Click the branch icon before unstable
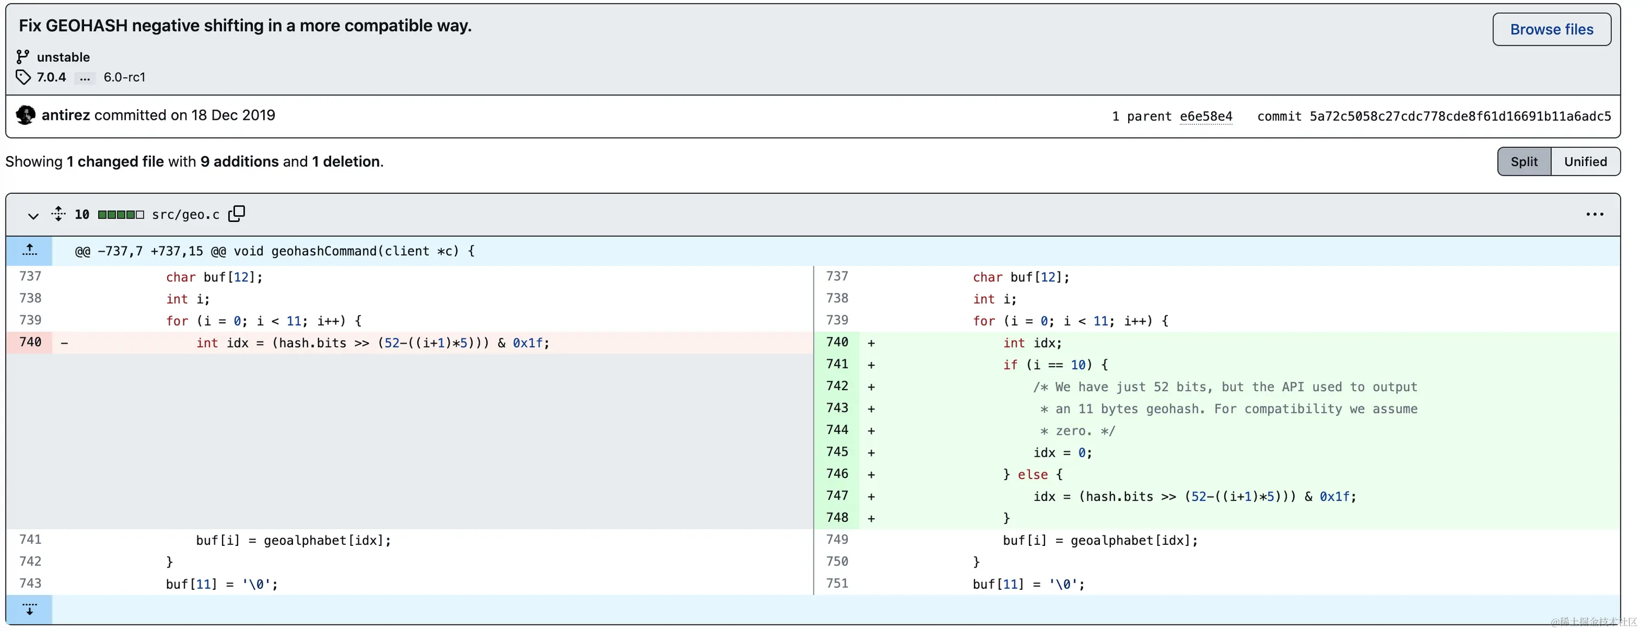1641x631 pixels. click(23, 56)
